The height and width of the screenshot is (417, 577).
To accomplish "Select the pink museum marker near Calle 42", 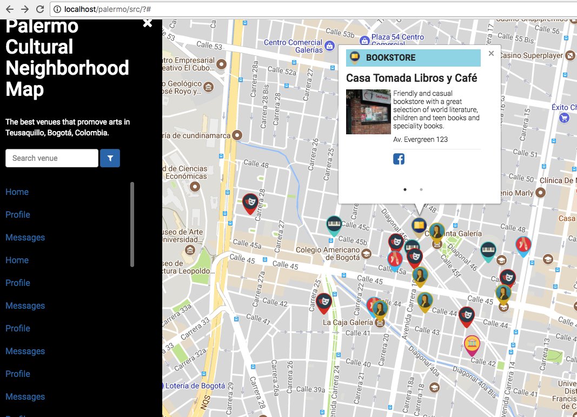I will coord(472,346).
